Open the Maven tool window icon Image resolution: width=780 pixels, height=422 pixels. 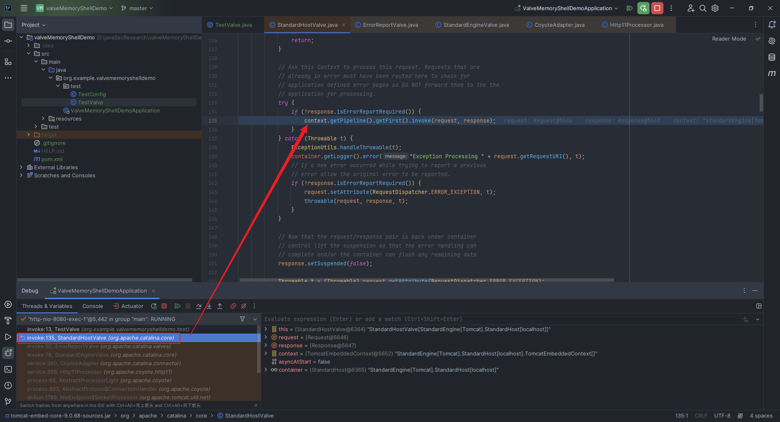772,73
